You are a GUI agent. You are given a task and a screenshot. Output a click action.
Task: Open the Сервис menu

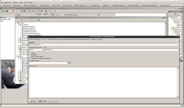point(20,3)
